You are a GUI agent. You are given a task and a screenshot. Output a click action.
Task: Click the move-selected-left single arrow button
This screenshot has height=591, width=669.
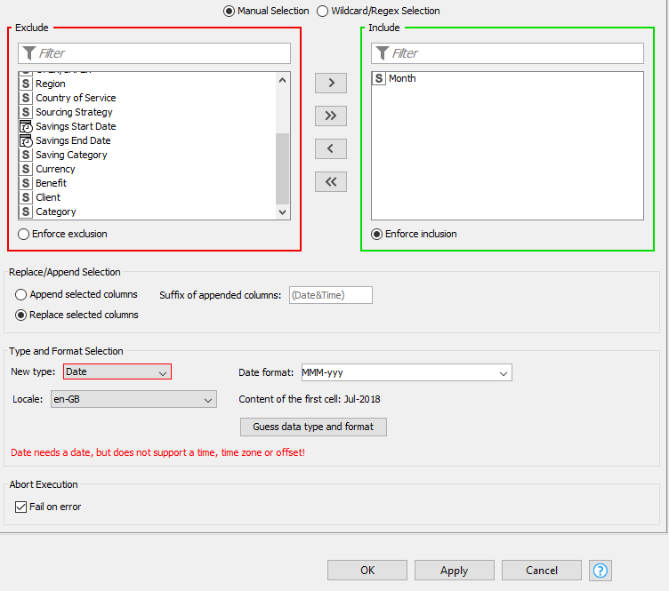331,148
